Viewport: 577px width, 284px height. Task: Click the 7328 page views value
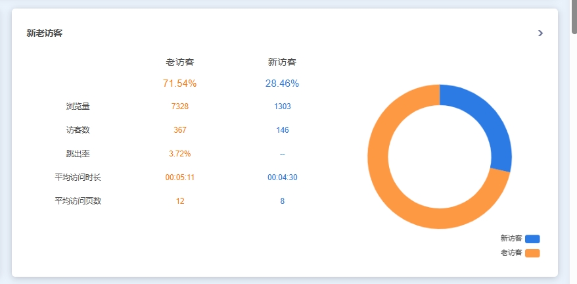click(179, 106)
